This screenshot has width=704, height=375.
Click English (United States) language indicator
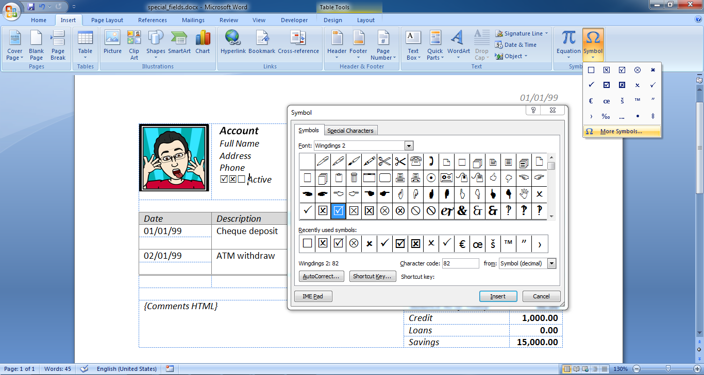click(x=126, y=369)
